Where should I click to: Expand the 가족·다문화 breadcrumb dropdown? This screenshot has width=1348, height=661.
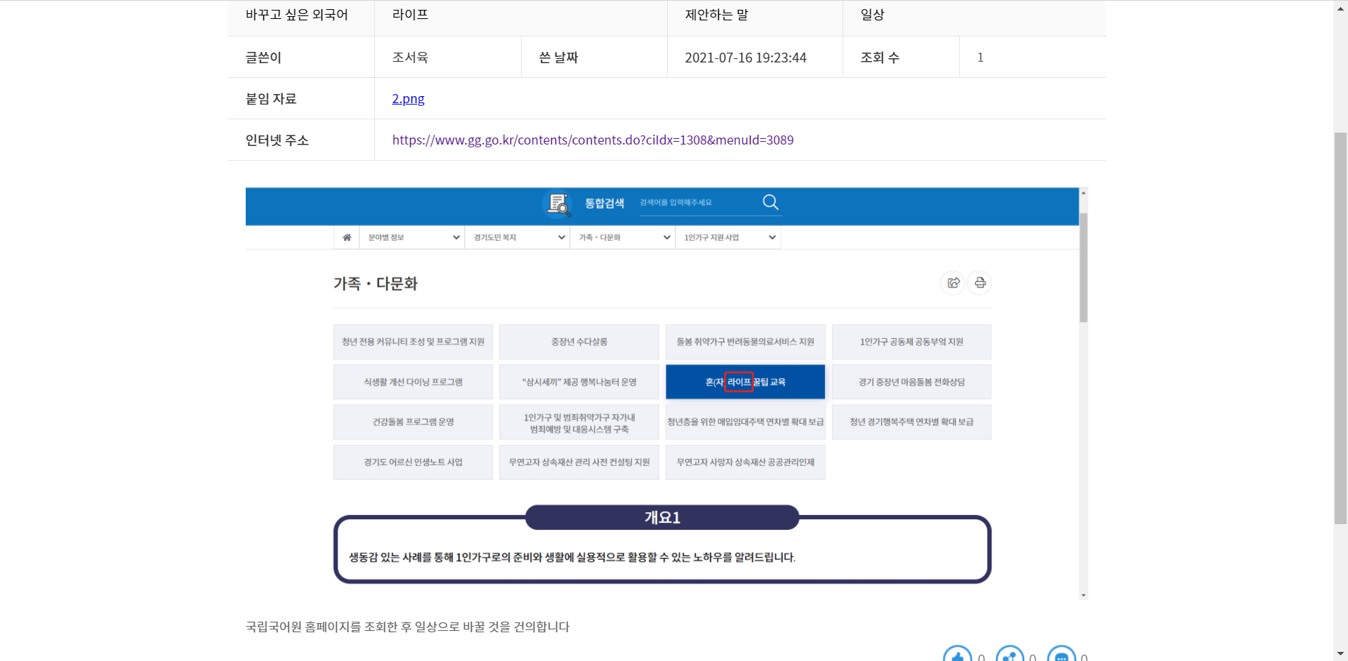[623, 238]
